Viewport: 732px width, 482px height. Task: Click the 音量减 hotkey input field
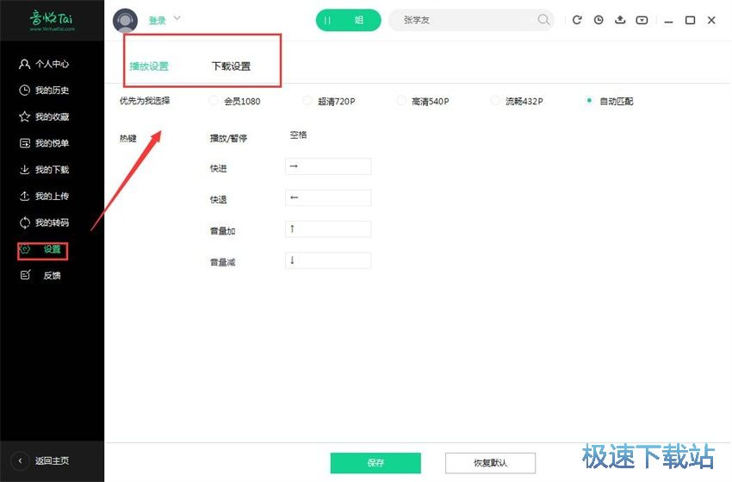[x=328, y=260]
